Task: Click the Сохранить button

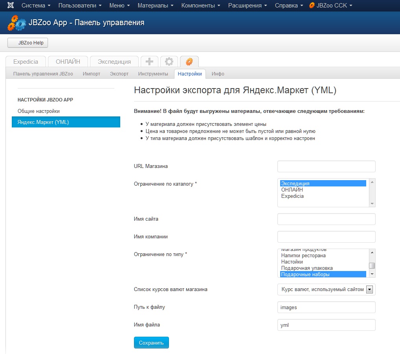Action: click(151, 343)
